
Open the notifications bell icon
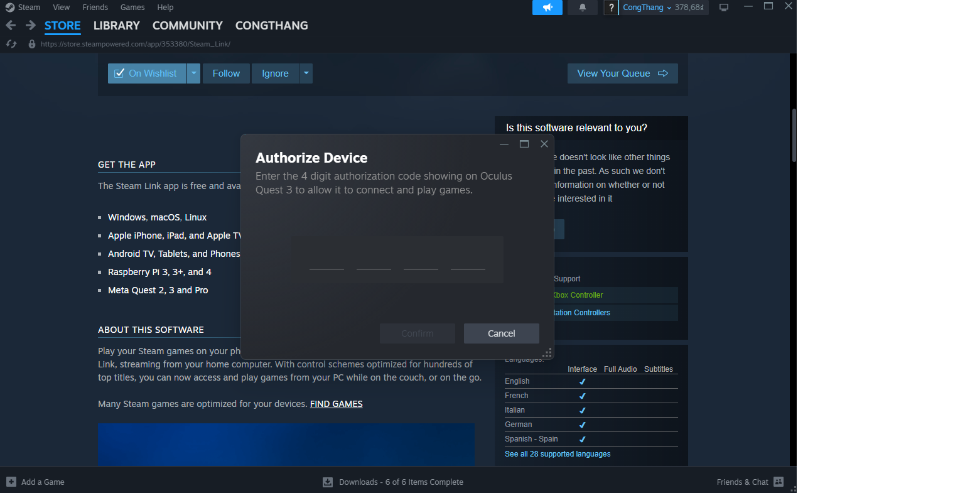tap(583, 8)
